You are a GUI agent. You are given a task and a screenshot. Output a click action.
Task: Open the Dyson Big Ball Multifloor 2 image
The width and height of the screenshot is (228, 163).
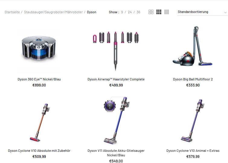pyautogui.click(x=193, y=46)
